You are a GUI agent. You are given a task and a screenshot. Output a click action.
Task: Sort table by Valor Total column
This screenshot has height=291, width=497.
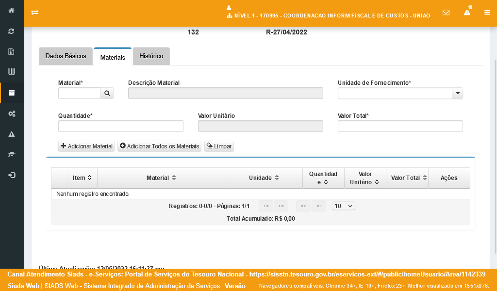[x=407, y=178]
